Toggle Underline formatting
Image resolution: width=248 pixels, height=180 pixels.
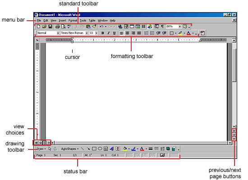click(114, 33)
